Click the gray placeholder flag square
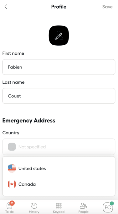118x214 pixels. coord(12,147)
